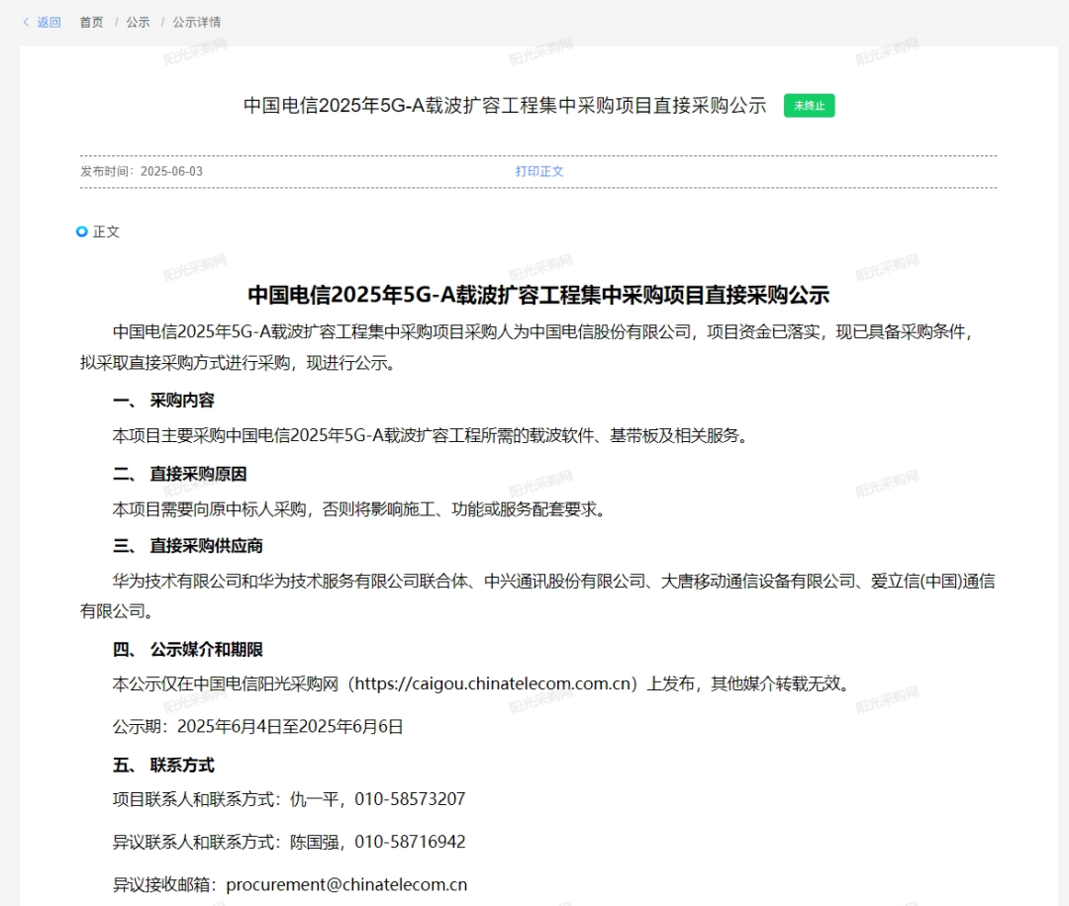Viewport: 1069px width, 906px height.
Task: Click the supplier list paragraph starting 华为技术有限公司
Action: [537, 596]
